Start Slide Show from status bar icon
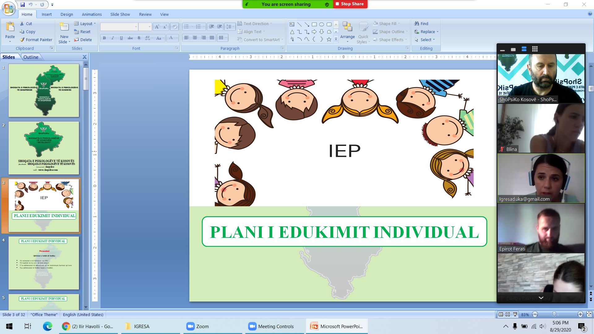594x334 pixels. pos(515,315)
